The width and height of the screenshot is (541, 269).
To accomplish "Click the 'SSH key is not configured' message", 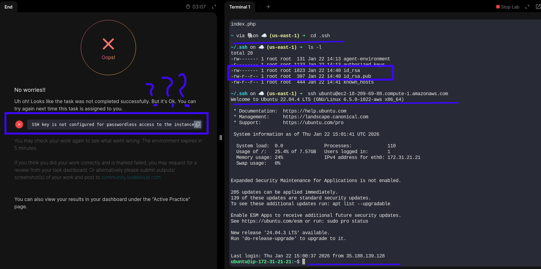I will 113,124.
